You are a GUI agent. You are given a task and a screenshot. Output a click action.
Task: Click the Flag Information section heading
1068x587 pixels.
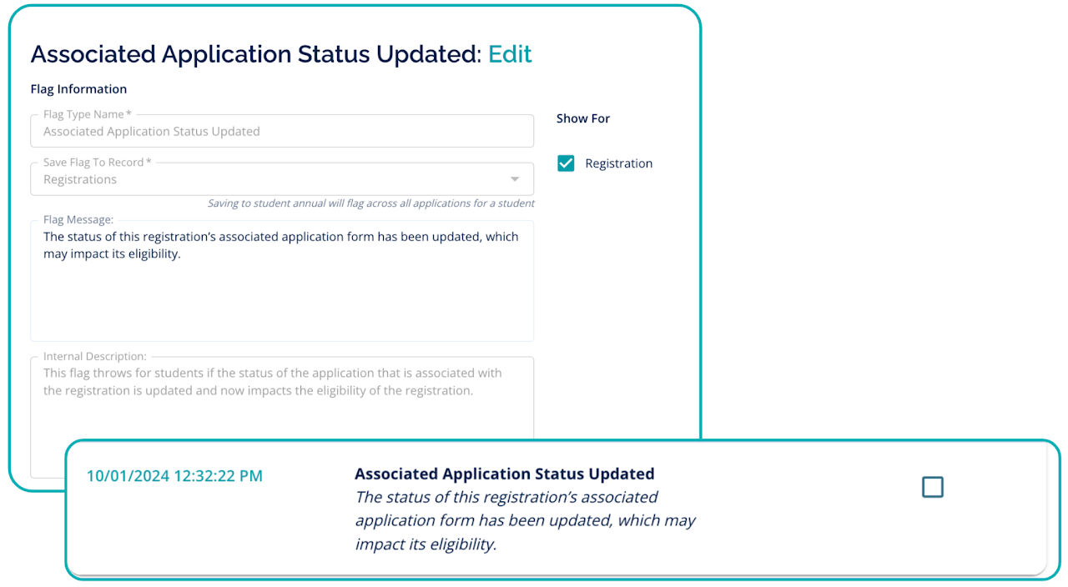pyautogui.click(x=78, y=89)
